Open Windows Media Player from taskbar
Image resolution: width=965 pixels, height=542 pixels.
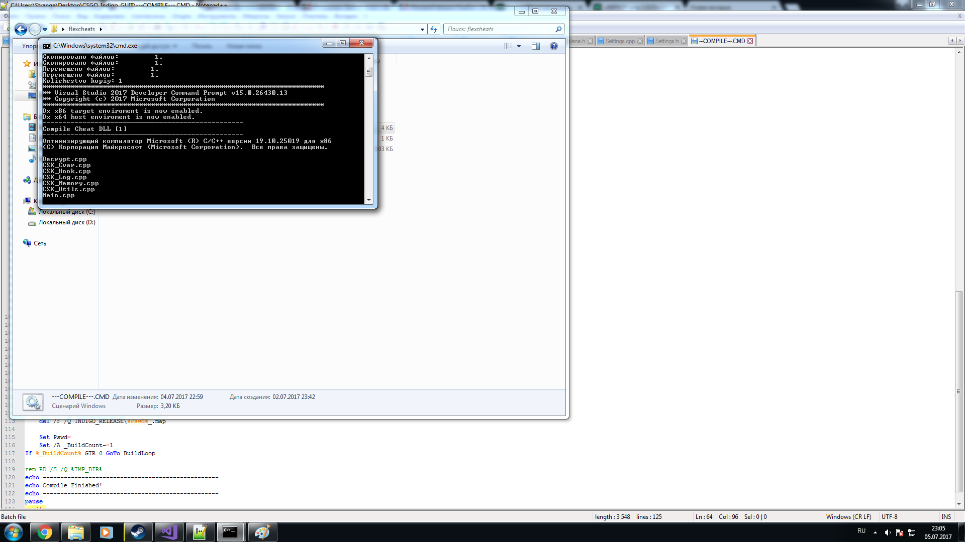point(107,532)
